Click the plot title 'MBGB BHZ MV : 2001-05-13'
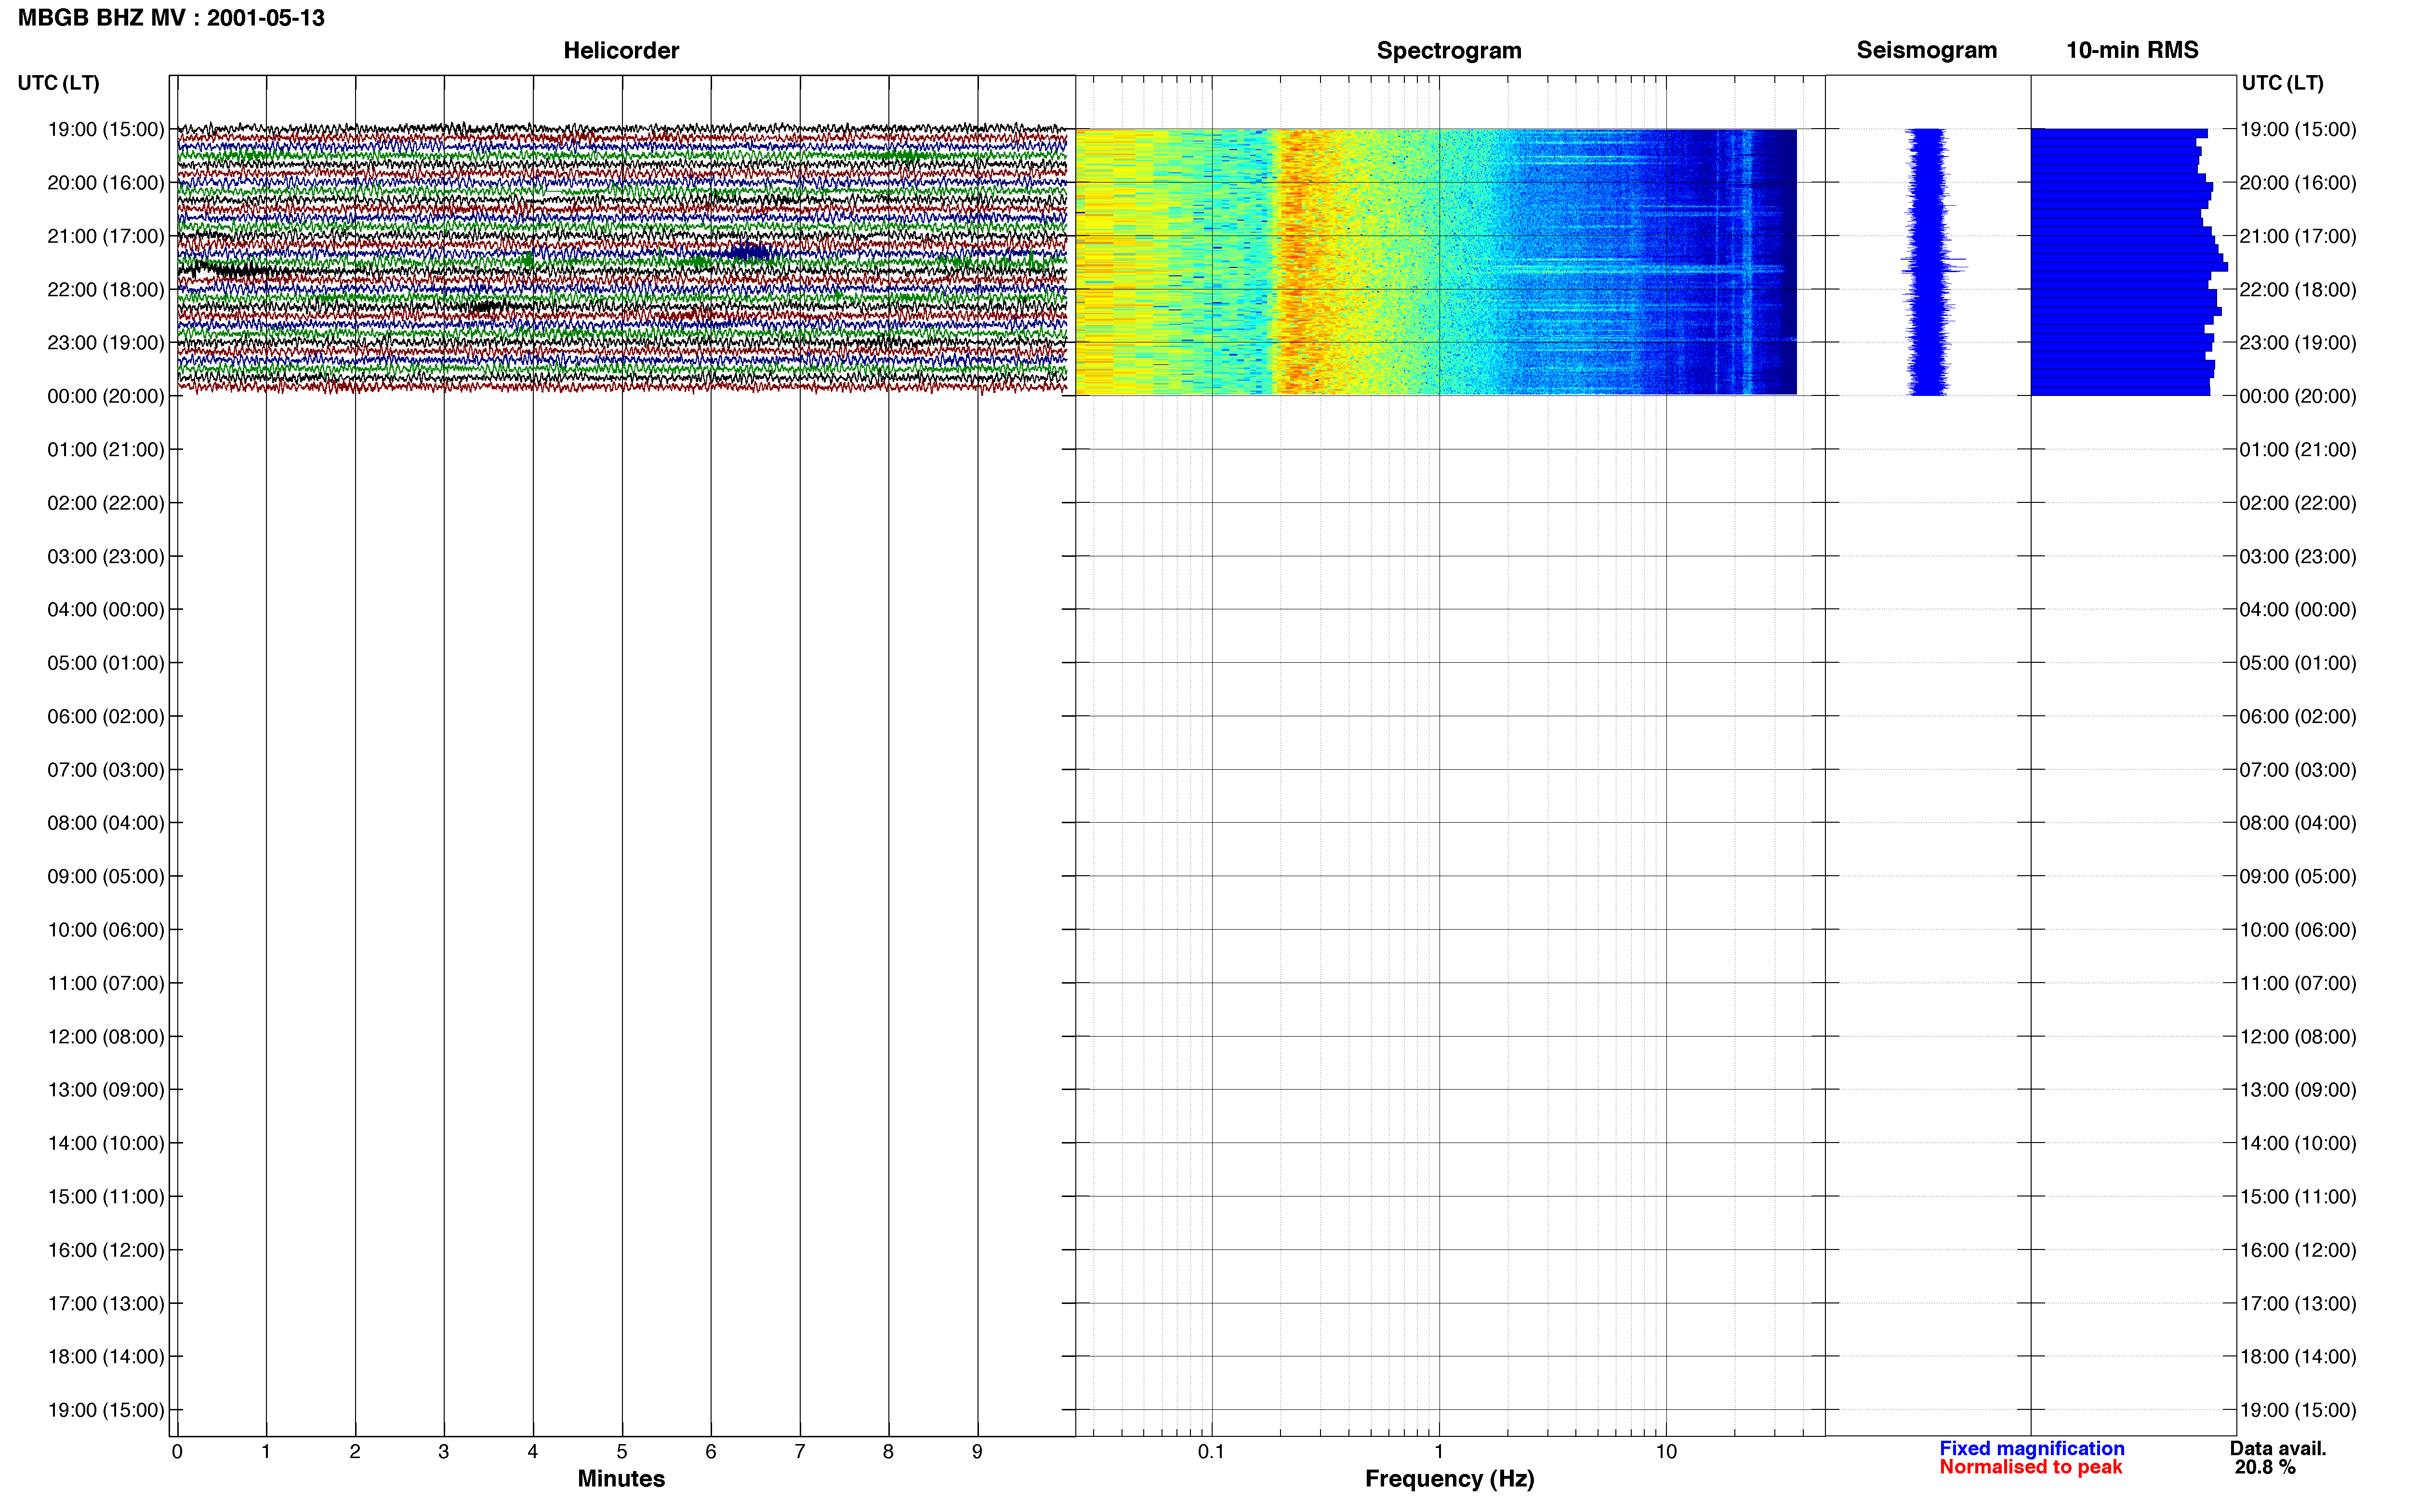The height and width of the screenshot is (1512, 2418). pos(171,18)
